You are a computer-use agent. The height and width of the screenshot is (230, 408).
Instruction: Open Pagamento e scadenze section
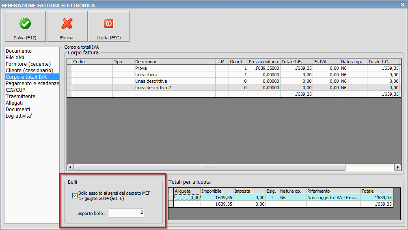pyautogui.click(x=32, y=84)
